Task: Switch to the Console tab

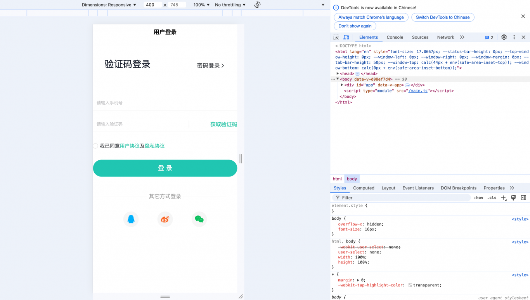Action: tap(395, 37)
